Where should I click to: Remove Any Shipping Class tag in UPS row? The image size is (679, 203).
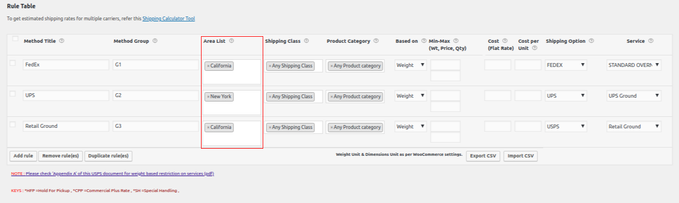coord(270,97)
